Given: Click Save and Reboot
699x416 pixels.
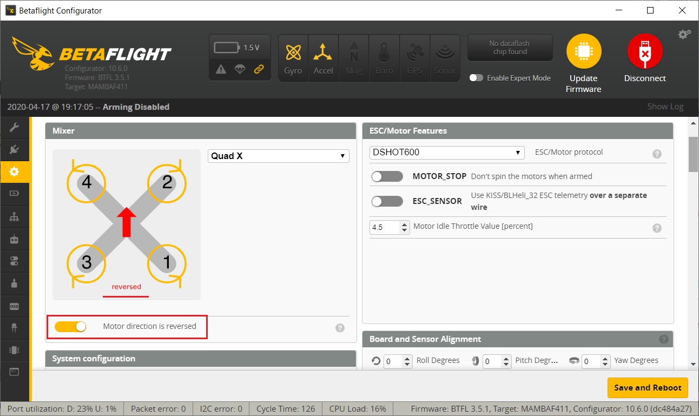Looking at the screenshot, I should point(648,388).
